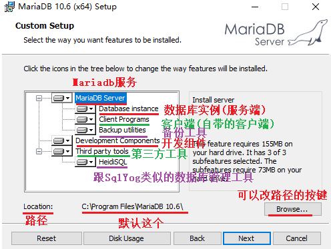The width and height of the screenshot is (331, 249).
Task: Click the 'Install server' description text
Action: tap(213, 100)
